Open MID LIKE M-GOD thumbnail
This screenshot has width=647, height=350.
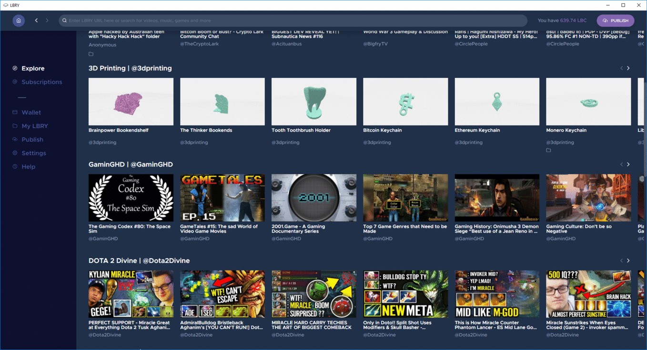[x=497, y=294]
